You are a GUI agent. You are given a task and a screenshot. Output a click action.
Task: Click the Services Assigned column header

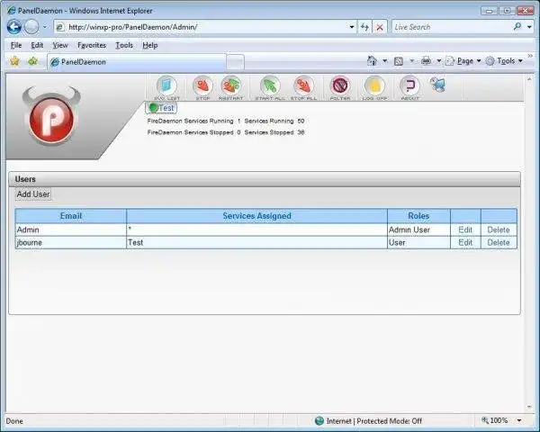[x=256, y=216]
